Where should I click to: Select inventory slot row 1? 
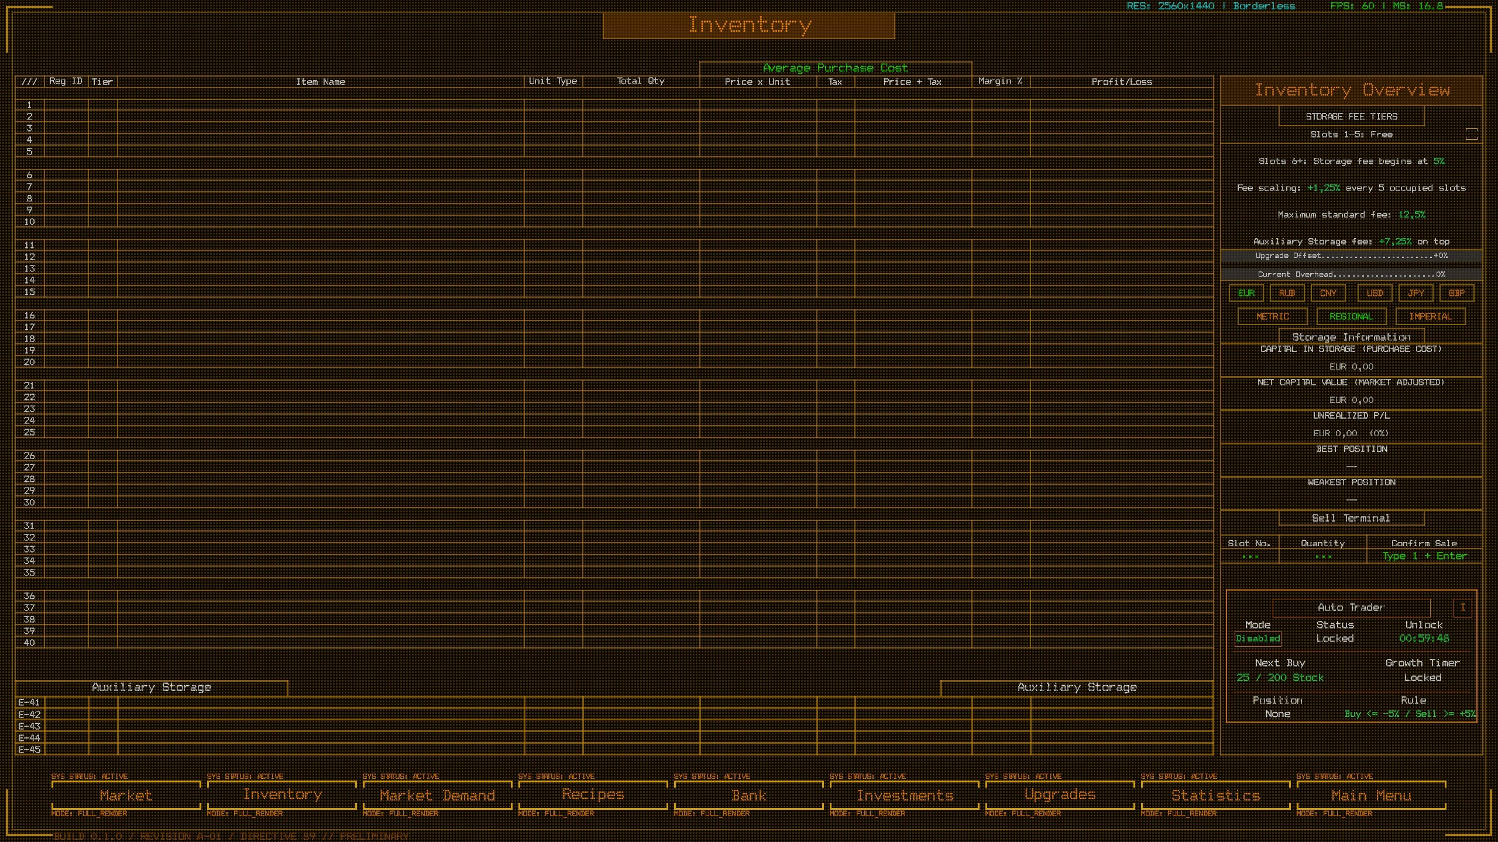[x=614, y=105]
